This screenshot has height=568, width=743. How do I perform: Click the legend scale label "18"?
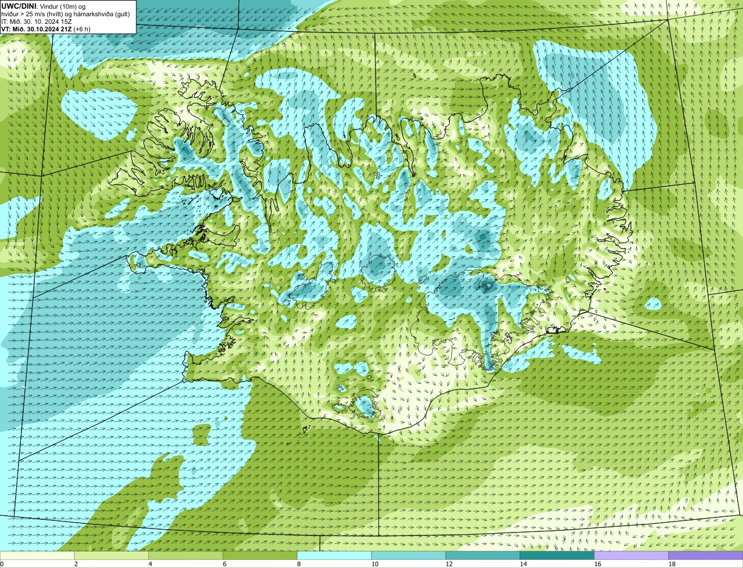[x=672, y=564]
